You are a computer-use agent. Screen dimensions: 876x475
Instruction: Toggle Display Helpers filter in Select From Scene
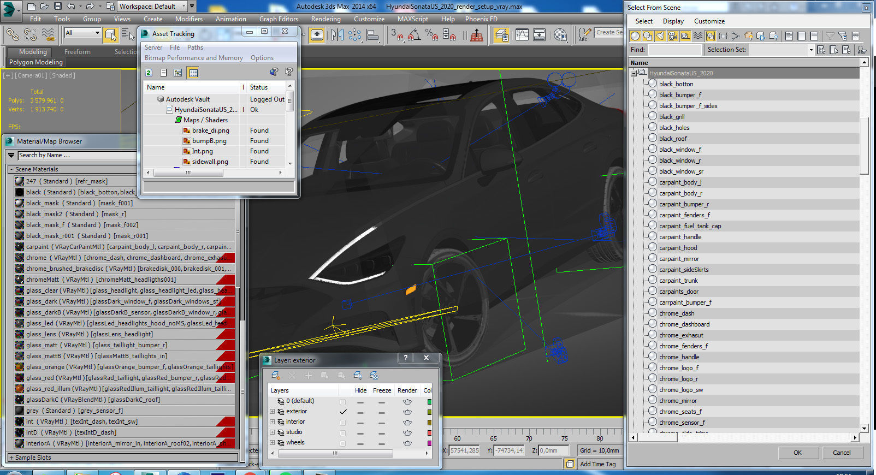coord(685,36)
